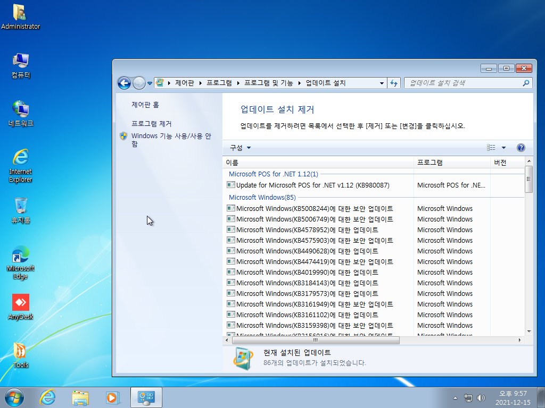Go back with the Back arrow button
The width and height of the screenshot is (545, 408).
[124, 83]
